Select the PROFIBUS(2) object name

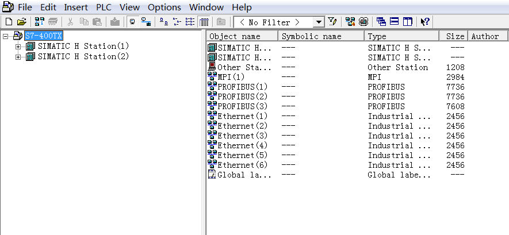click(x=243, y=97)
